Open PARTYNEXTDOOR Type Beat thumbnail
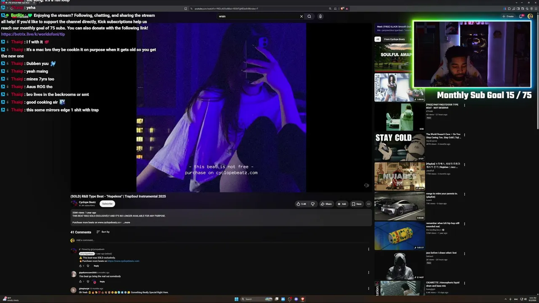 point(400,117)
